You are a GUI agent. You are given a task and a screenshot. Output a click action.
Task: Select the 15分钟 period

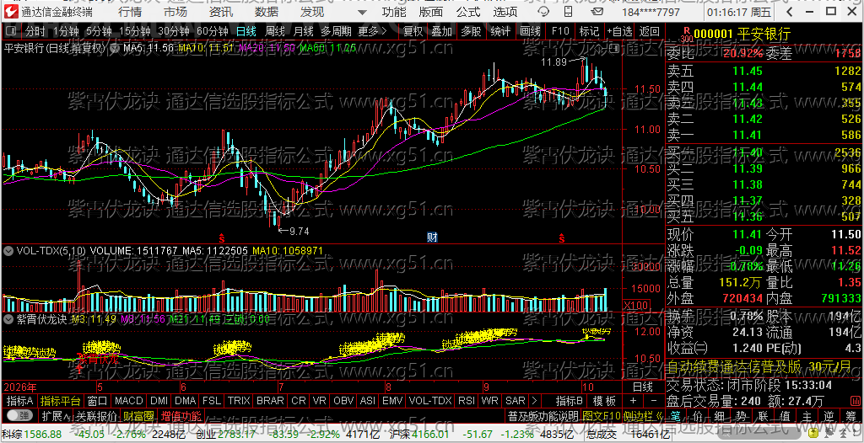pos(134,31)
